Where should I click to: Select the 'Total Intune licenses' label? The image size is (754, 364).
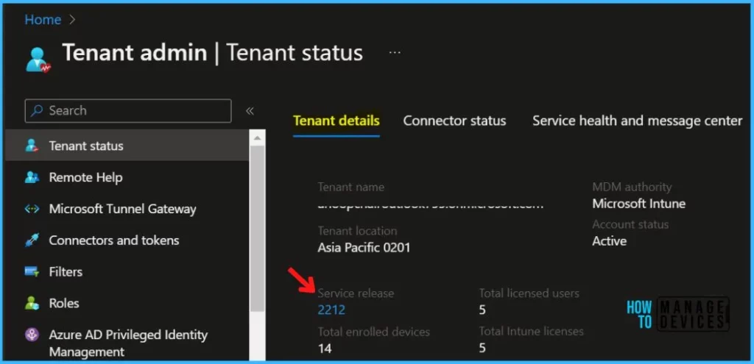[532, 331]
